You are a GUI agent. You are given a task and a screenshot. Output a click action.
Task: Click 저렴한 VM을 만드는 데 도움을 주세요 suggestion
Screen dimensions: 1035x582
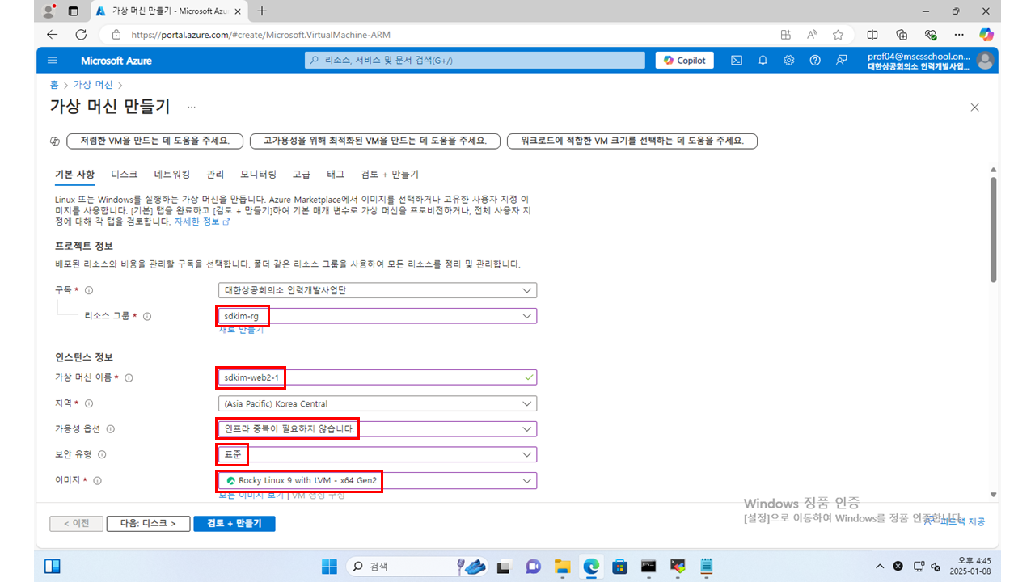click(154, 141)
